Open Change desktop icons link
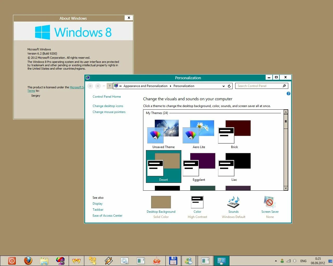The height and width of the screenshot is (266, 333). coord(108,106)
